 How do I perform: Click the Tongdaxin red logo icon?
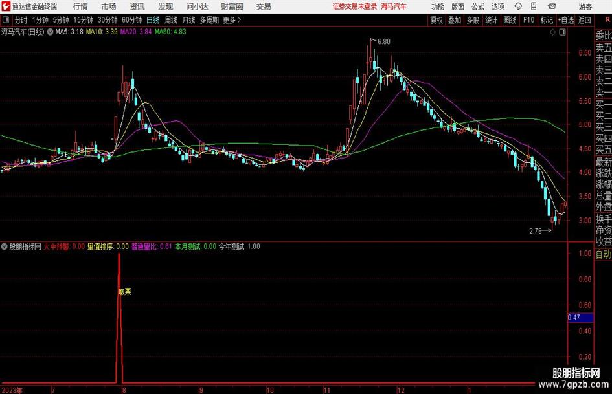tap(5, 6)
